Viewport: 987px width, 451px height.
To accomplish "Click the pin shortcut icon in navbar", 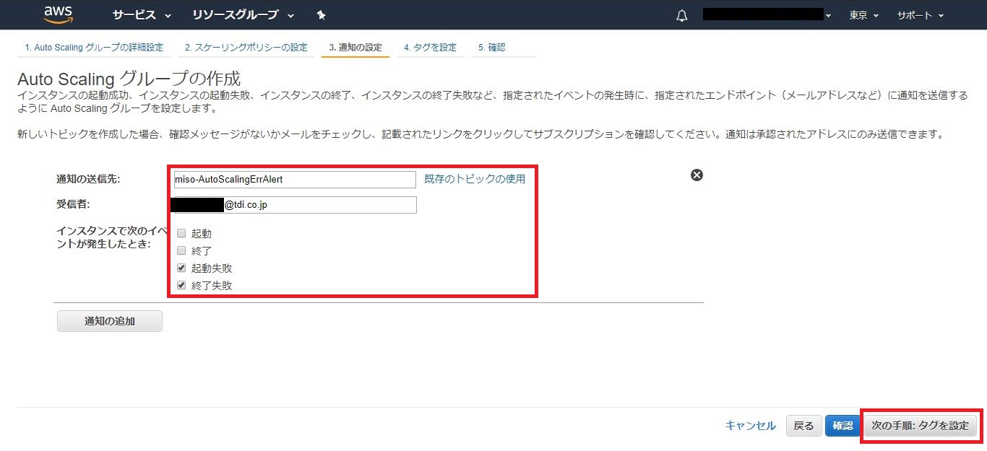I will tap(322, 15).
